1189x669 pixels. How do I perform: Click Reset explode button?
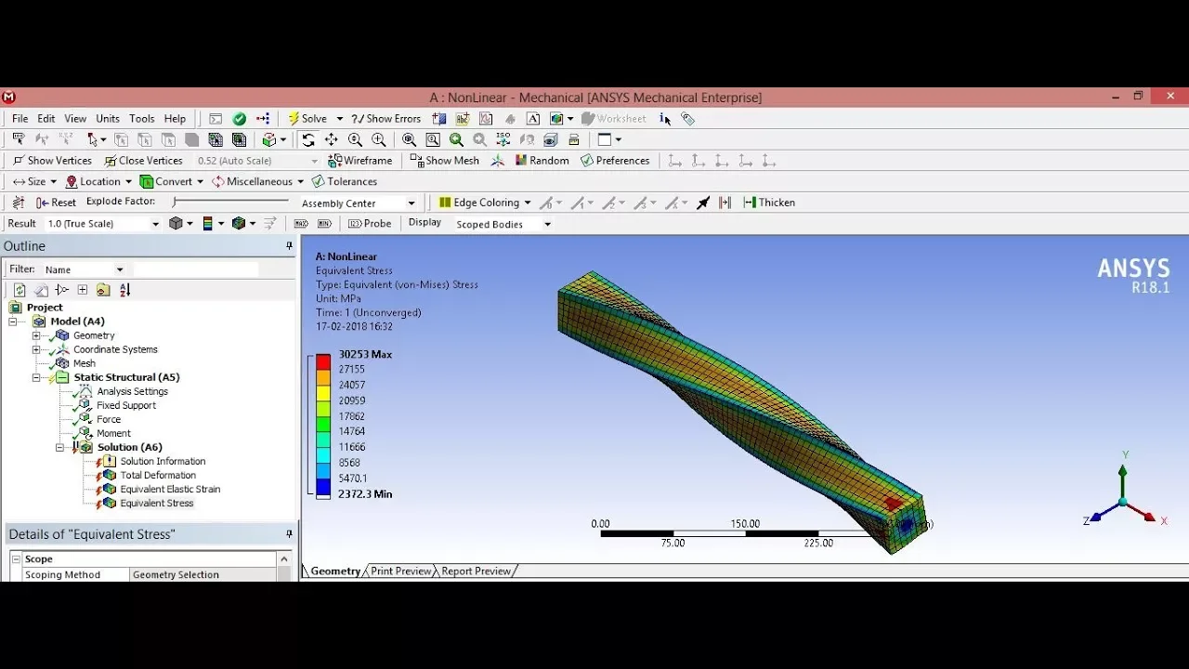coord(56,203)
